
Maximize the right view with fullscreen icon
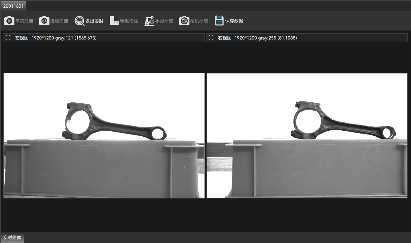(x=211, y=38)
